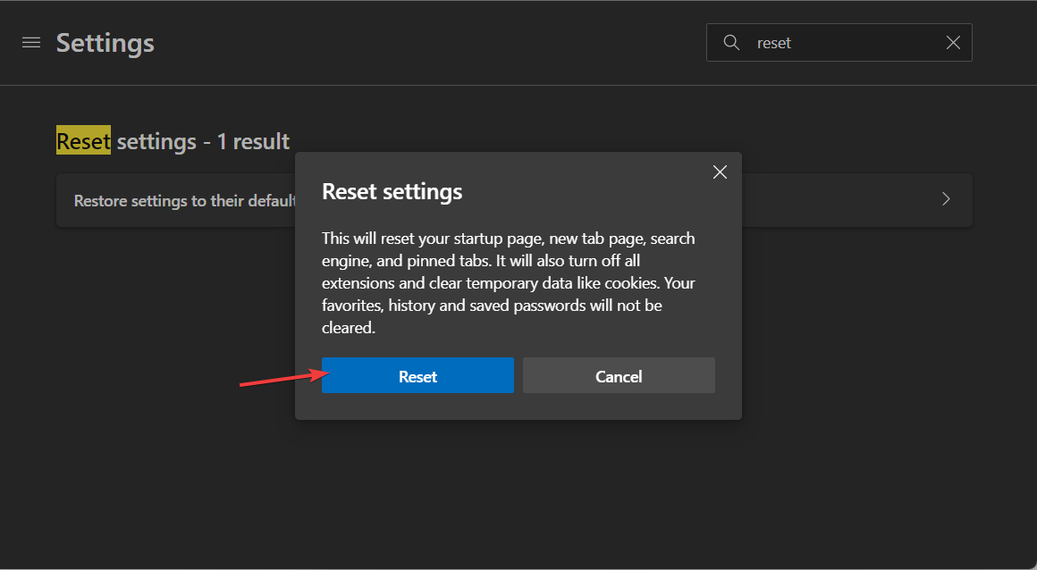Viewport: 1037px width, 570px height.
Task: Click the search magnifier icon
Action: pyautogui.click(x=730, y=43)
